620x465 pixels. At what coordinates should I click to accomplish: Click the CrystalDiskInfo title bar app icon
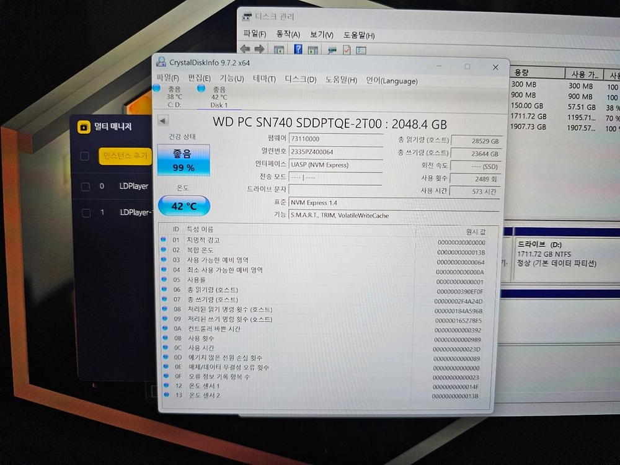coord(161,61)
